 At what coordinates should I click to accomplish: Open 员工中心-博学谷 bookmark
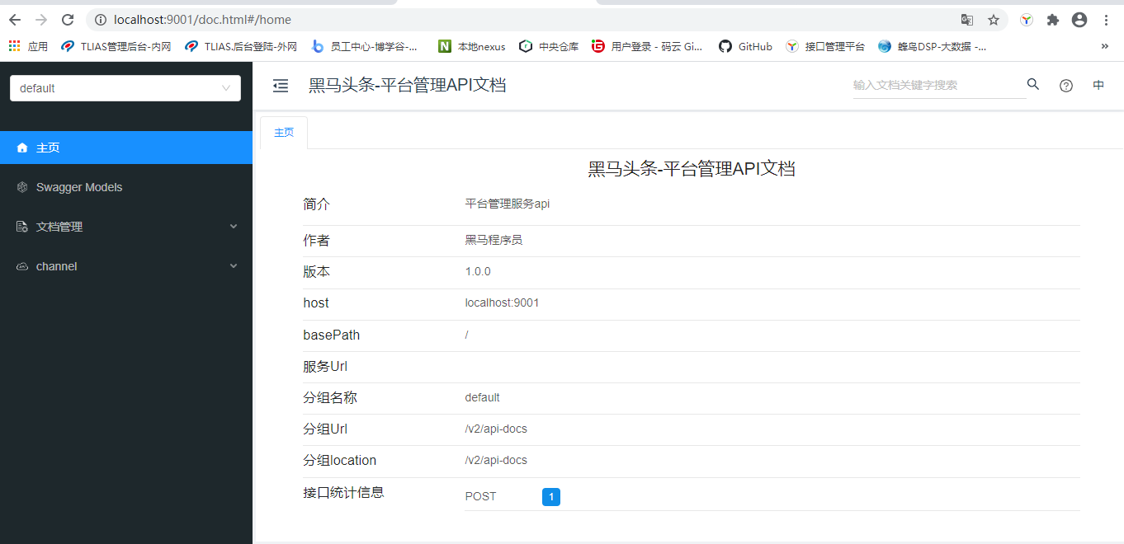(365, 47)
